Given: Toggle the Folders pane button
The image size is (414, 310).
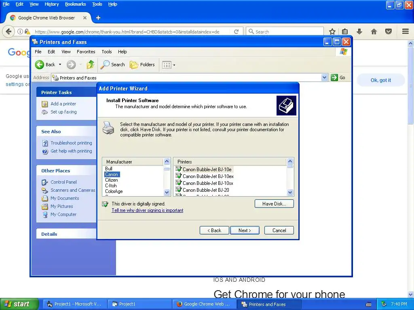Looking at the screenshot, I should point(142,65).
